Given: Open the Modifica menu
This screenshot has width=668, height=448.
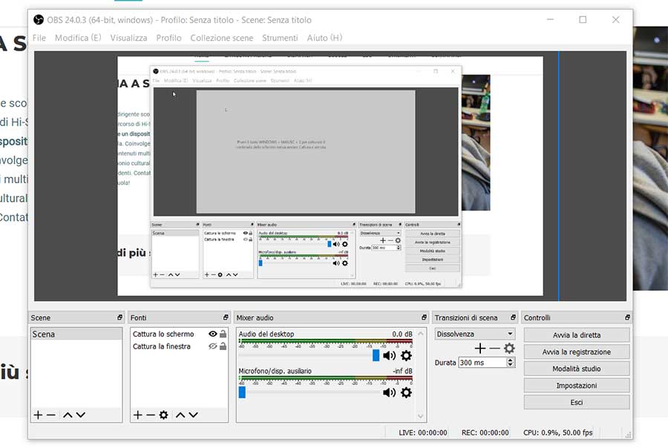Looking at the screenshot, I should pyautogui.click(x=78, y=38).
